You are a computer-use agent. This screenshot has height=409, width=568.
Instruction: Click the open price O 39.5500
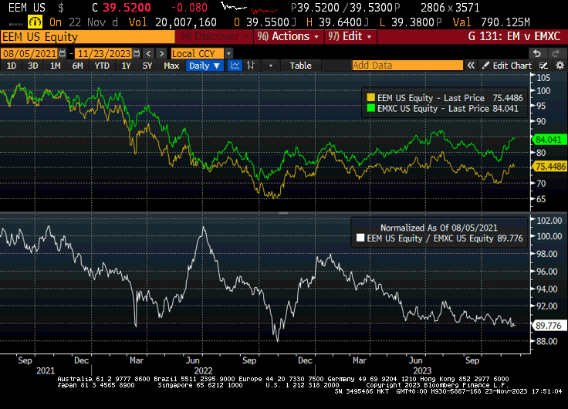coord(265,22)
